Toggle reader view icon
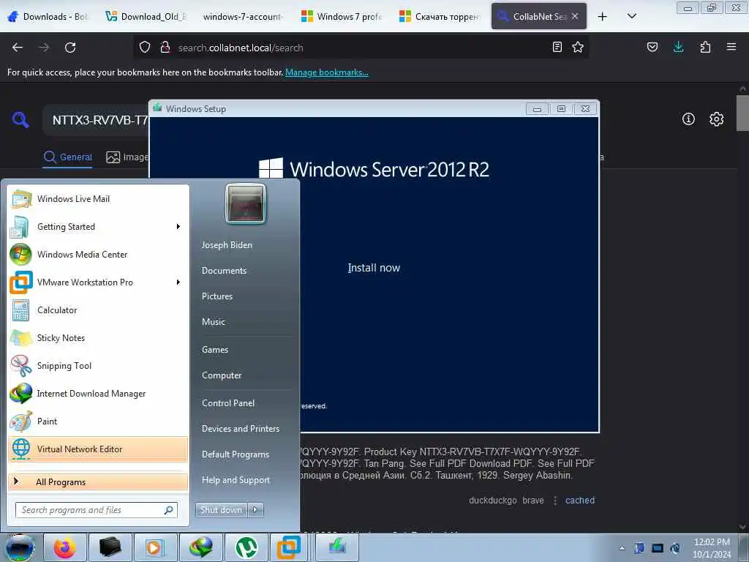749x562 pixels. click(557, 47)
